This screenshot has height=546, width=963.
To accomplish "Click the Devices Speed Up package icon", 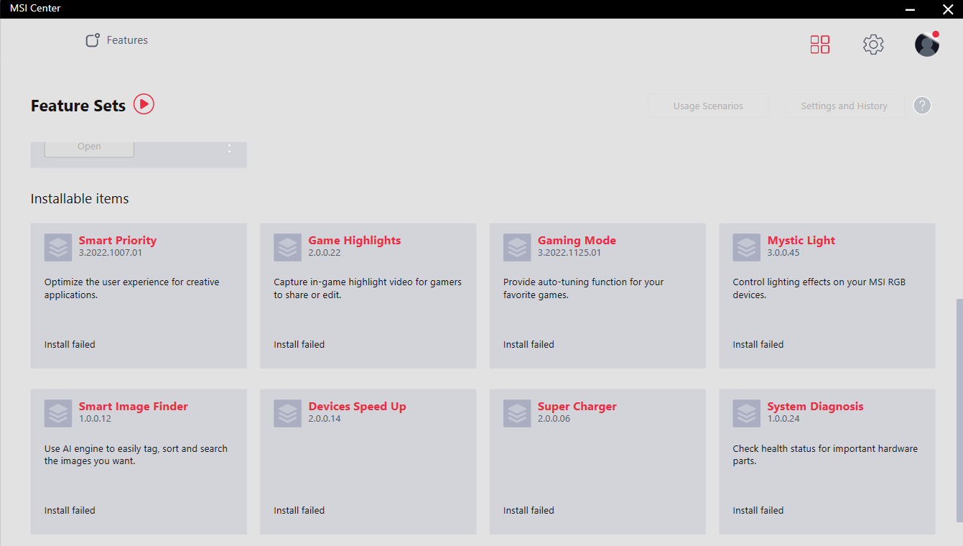I will [x=287, y=413].
